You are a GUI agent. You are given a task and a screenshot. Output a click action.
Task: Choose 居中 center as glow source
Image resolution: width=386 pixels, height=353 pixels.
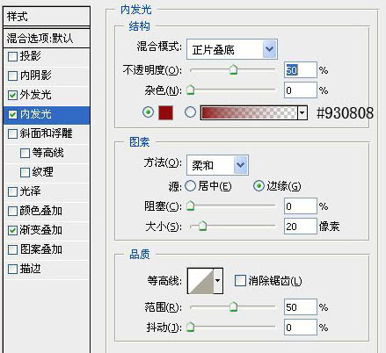pyautogui.click(x=190, y=186)
